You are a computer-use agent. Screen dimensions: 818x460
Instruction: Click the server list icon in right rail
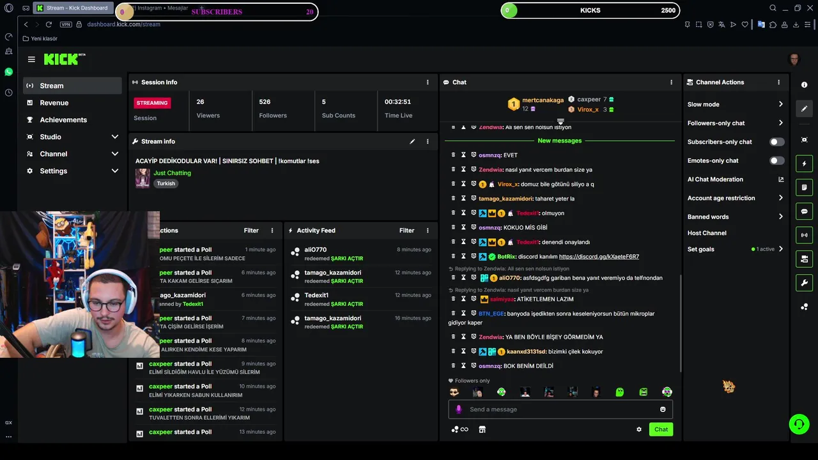click(804, 259)
